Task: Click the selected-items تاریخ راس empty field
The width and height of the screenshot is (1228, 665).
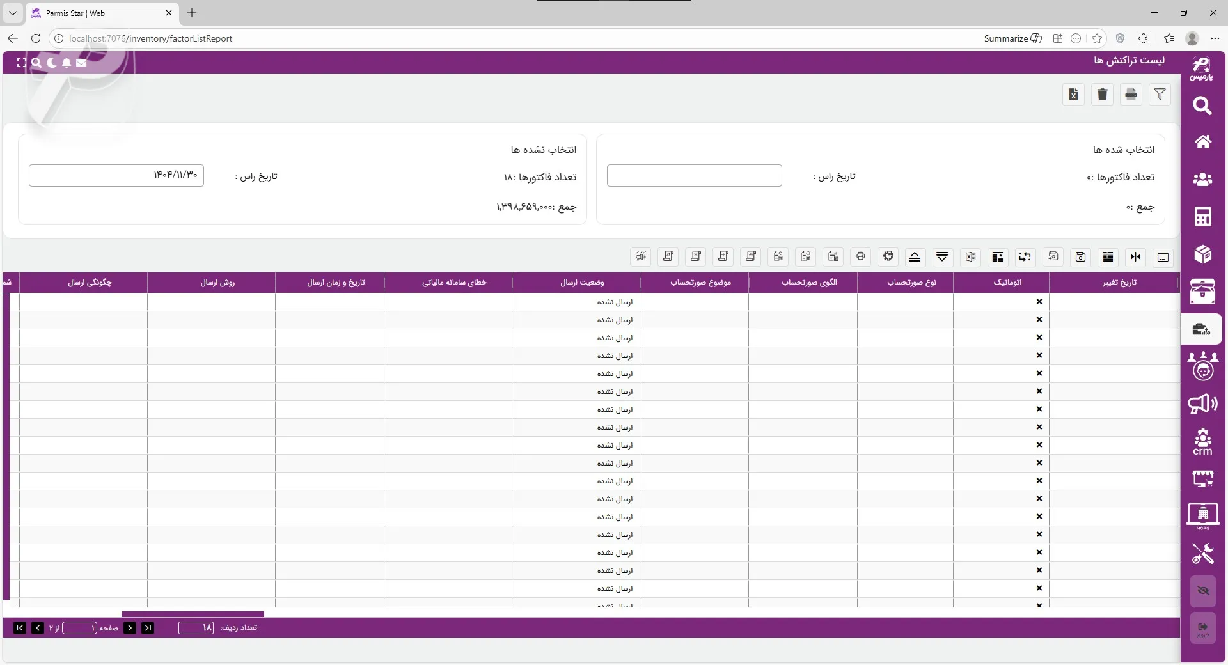Action: 694,175
